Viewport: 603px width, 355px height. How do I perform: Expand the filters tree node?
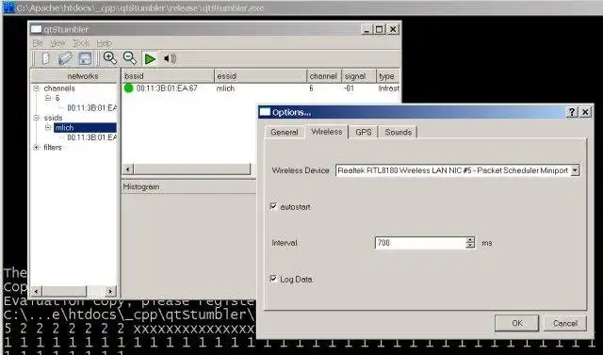[x=37, y=147]
